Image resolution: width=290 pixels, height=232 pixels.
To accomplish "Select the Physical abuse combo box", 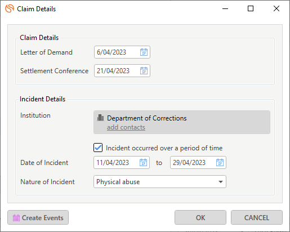I will tap(160, 182).
